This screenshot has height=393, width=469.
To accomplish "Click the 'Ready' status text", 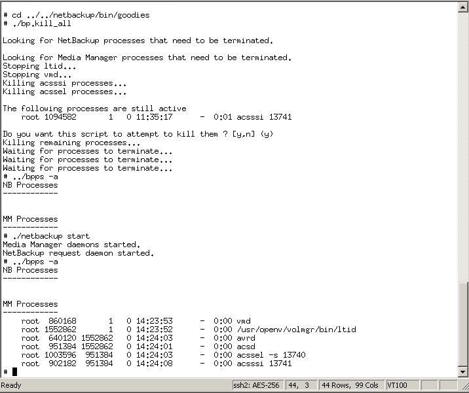I will pos(11,385).
